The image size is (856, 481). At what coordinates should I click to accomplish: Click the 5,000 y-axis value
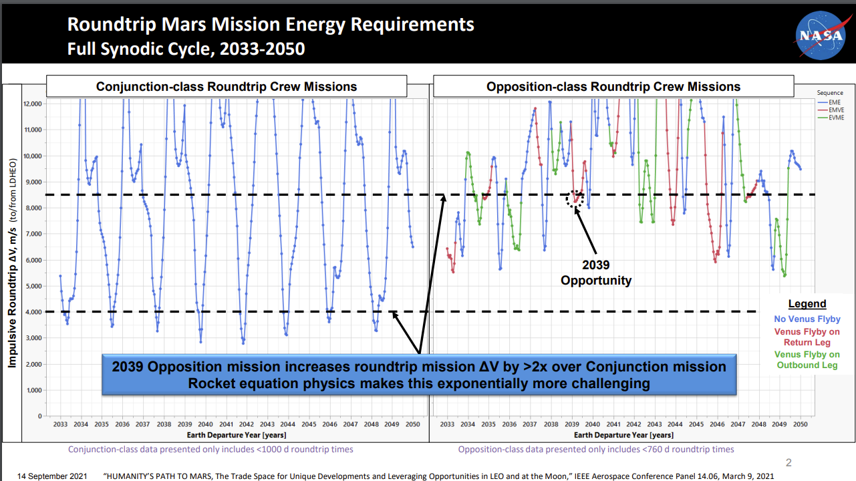click(x=33, y=286)
